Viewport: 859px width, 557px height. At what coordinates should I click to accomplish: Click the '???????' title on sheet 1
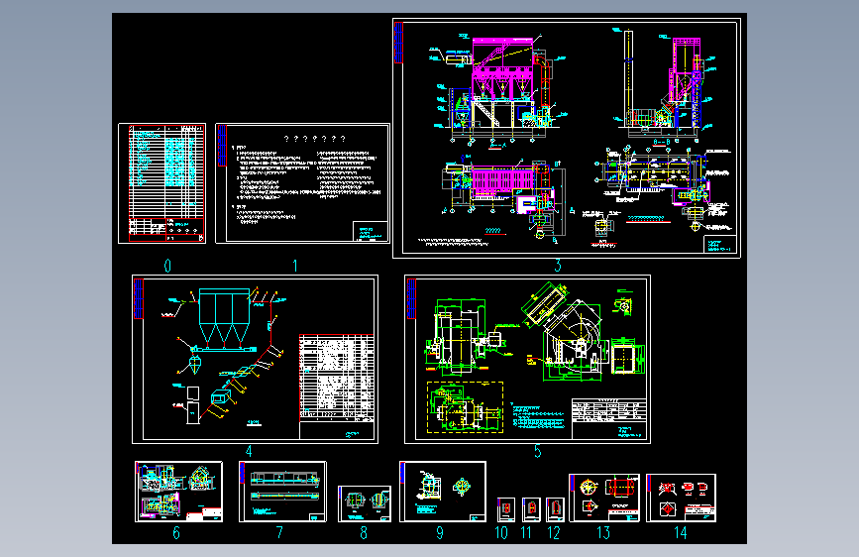315,139
